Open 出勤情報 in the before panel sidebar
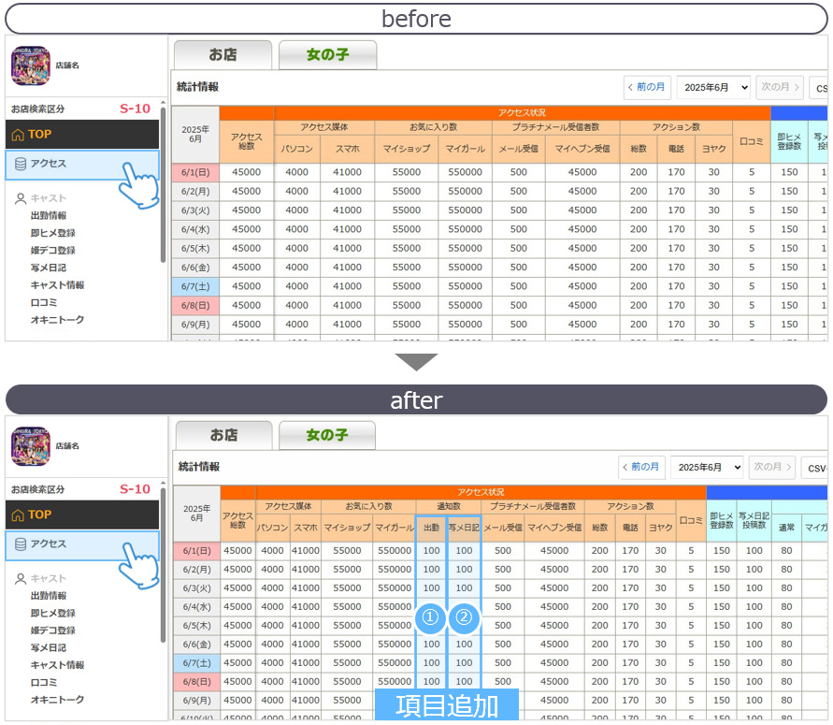Viewport: 833px width, 725px height. tap(48, 216)
